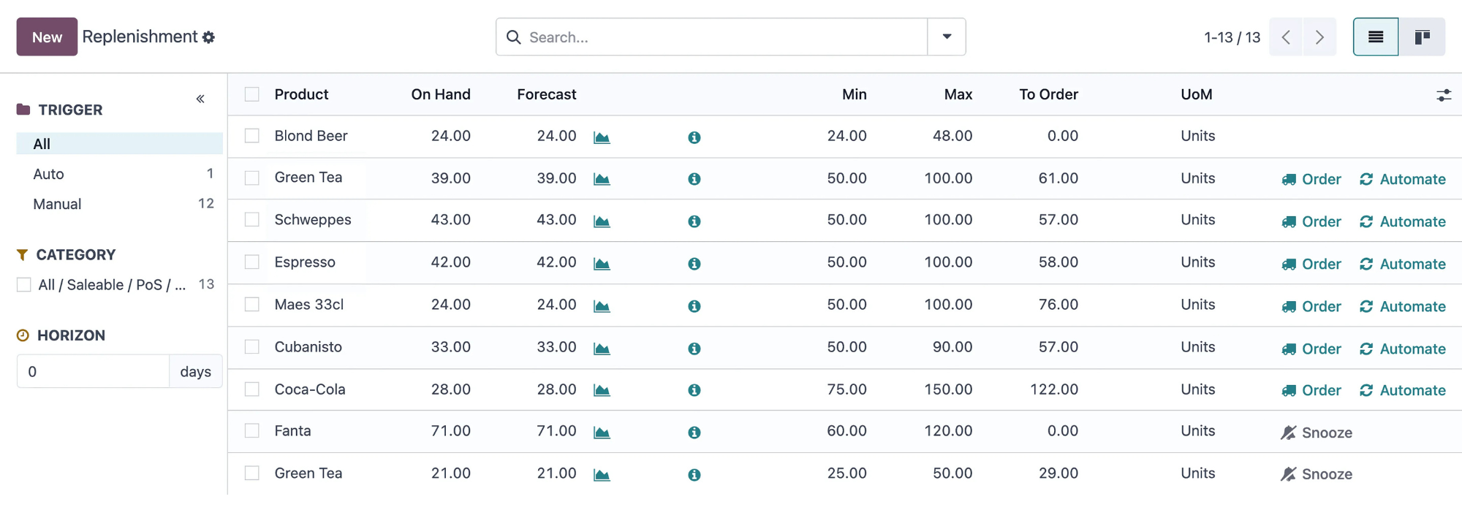Select all rows with header checkbox

tap(252, 94)
